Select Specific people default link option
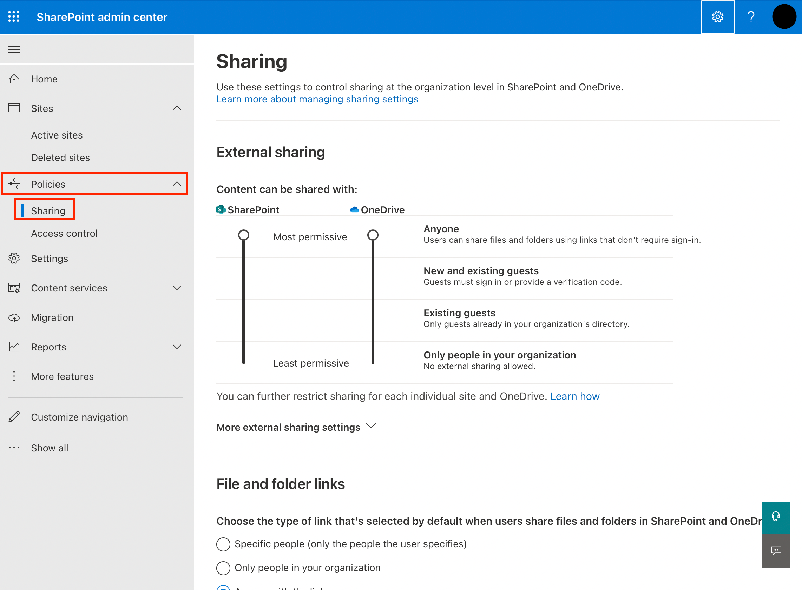The height and width of the screenshot is (590, 802). click(x=223, y=544)
